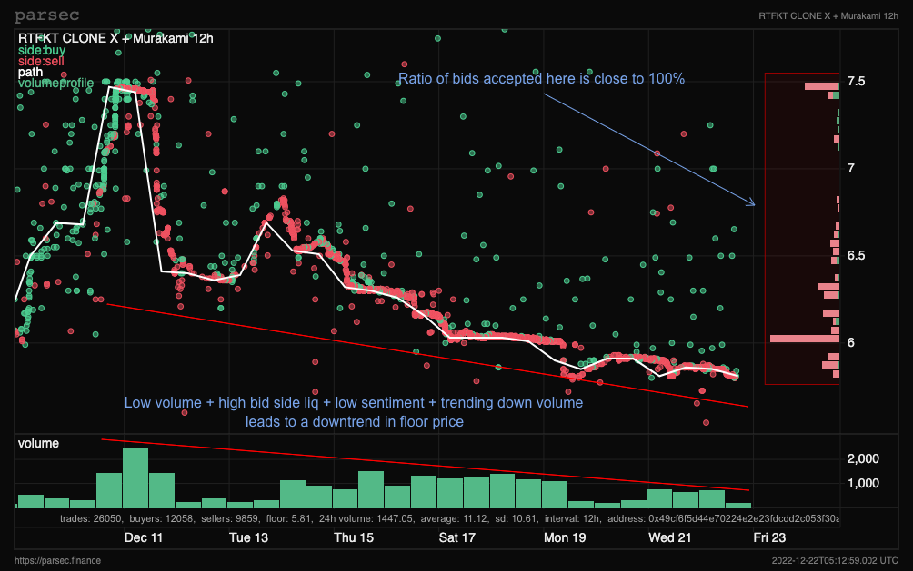Toggle the side:buy legend entry
This screenshot has height=571, width=913.
(x=41, y=50)
